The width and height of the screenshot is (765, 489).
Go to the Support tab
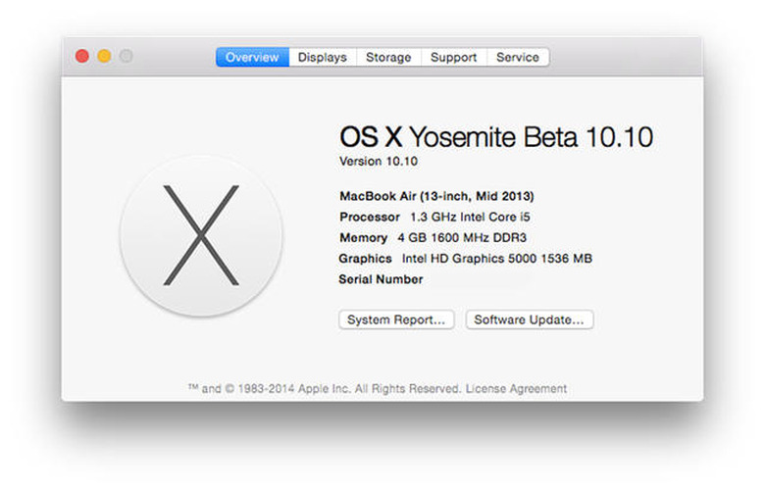click(x=454, y=57)
